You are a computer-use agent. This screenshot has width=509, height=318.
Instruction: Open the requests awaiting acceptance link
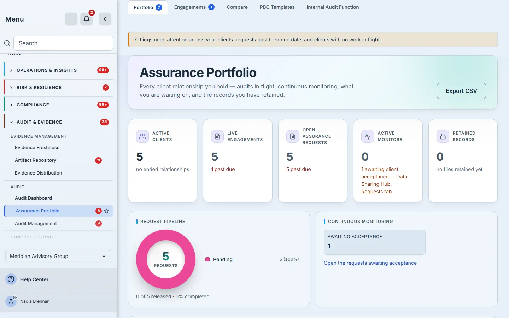tap(370, 263)
